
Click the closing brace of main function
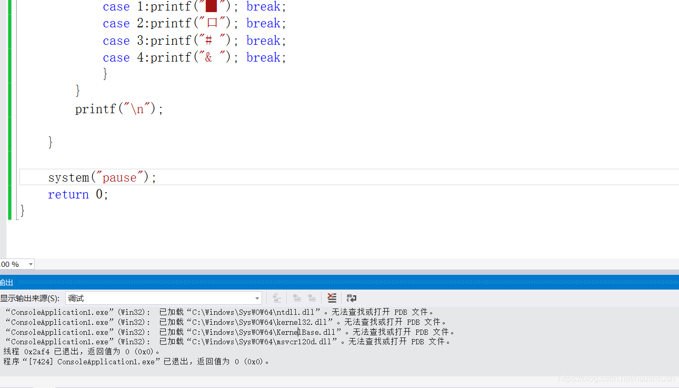[22, 211]
